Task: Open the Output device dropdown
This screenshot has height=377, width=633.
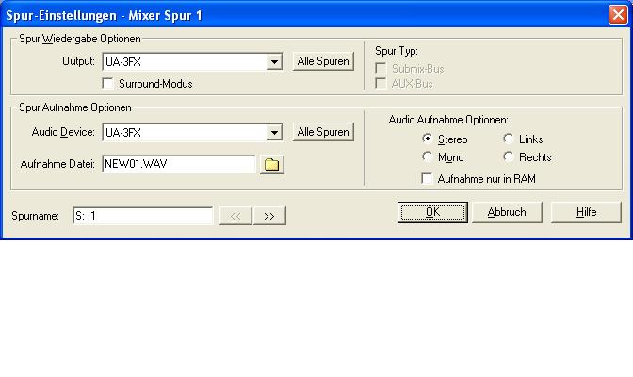Action: click(274, 62)
